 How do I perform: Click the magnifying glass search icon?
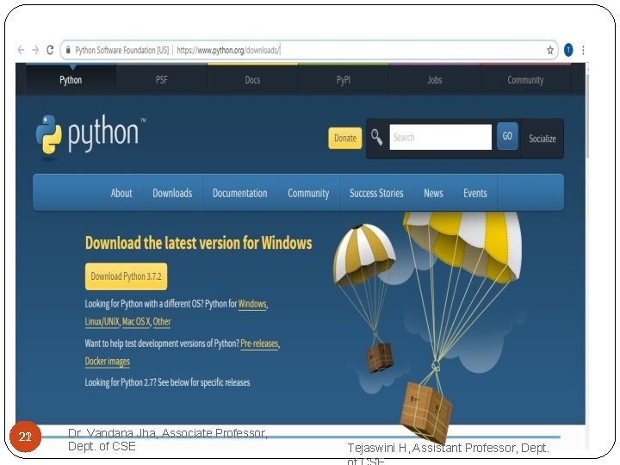tap(376, 137)
